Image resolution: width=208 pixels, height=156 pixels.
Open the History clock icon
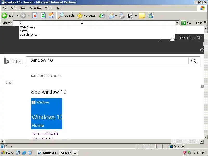(102, 16)
